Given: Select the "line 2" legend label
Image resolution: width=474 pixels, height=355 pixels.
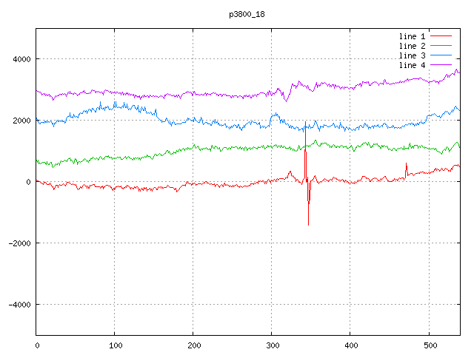Looking at the screenshot, I should [x=413, y=46].
